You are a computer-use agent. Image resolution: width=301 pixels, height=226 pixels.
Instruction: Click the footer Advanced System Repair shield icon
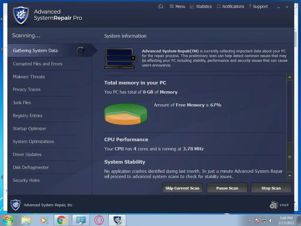(15, 205)
